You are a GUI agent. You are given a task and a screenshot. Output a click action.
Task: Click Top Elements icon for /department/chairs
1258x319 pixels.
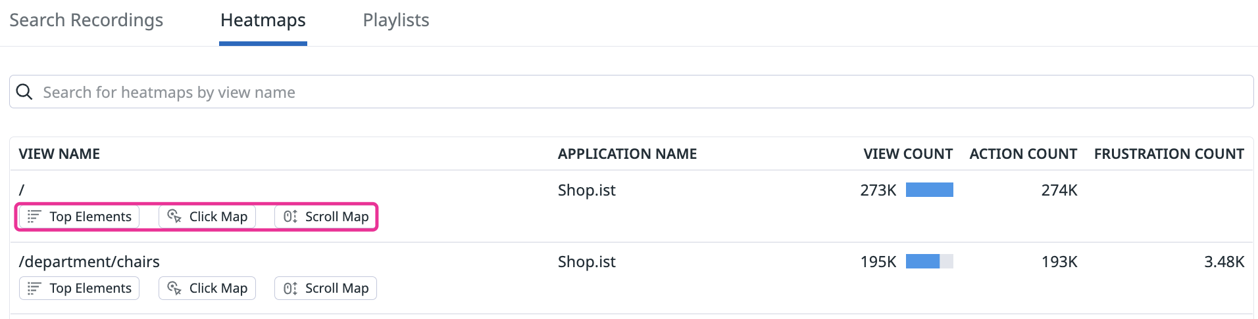(34, 288)
